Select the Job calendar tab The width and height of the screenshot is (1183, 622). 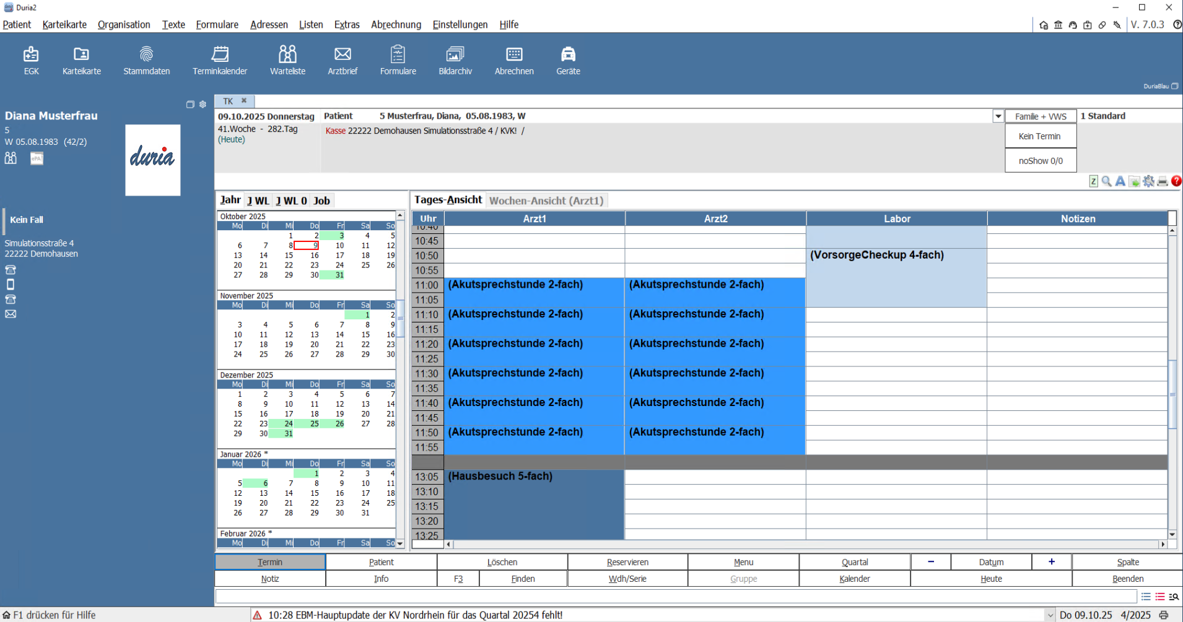click(321, 201)
